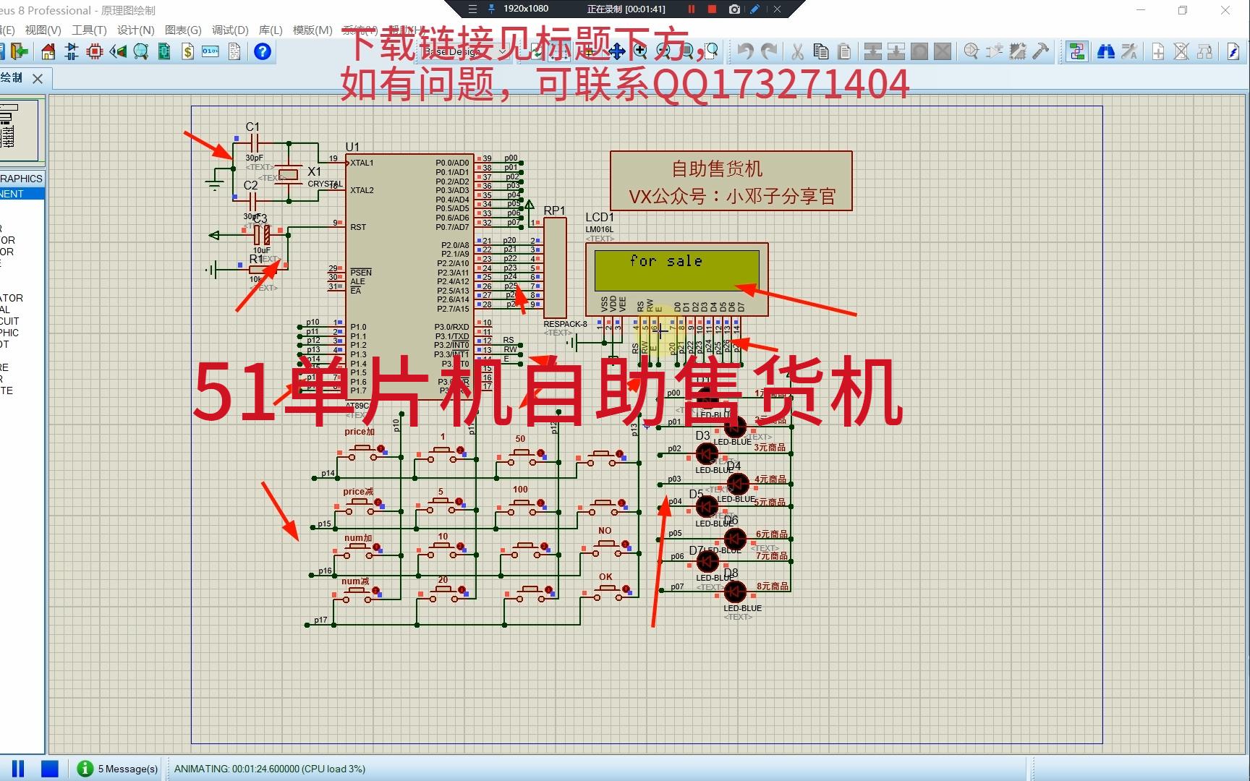The image size is (1250, 781).
Task: Select the LM016L LCD display component
Action: point(676,278)
